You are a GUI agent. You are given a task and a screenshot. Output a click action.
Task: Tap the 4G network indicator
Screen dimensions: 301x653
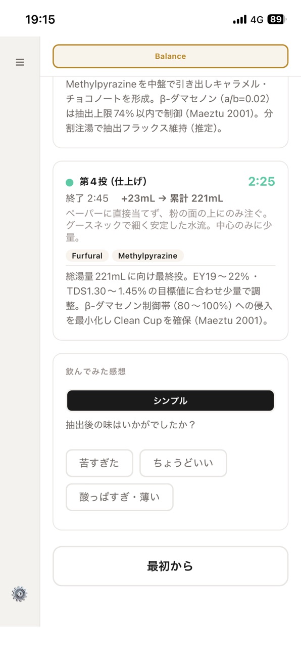pos(257,20)
